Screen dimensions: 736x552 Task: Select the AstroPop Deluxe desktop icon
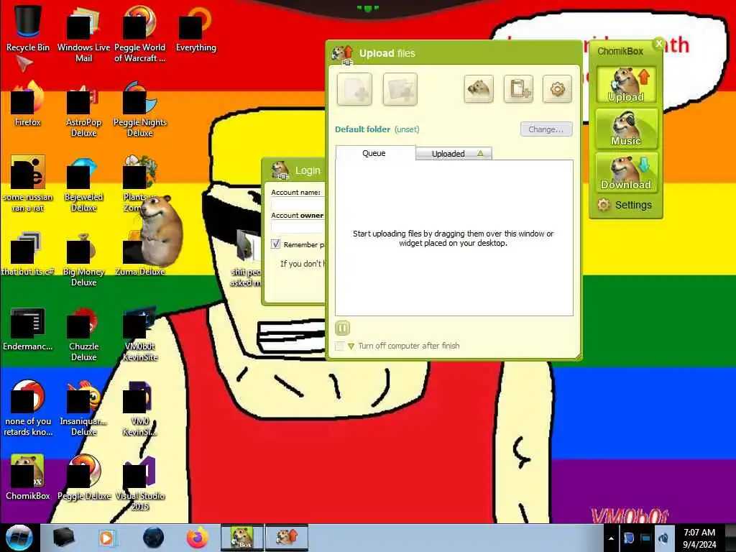[83, 110]
